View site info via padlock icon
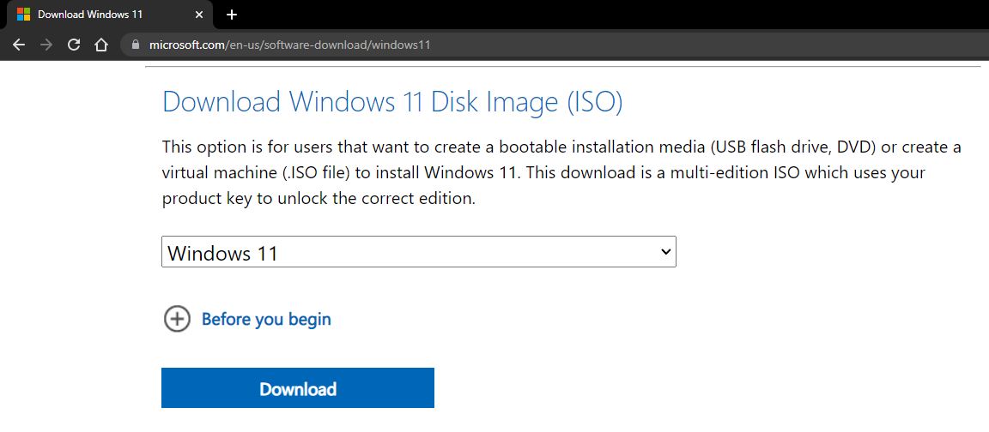 [134, 45]
